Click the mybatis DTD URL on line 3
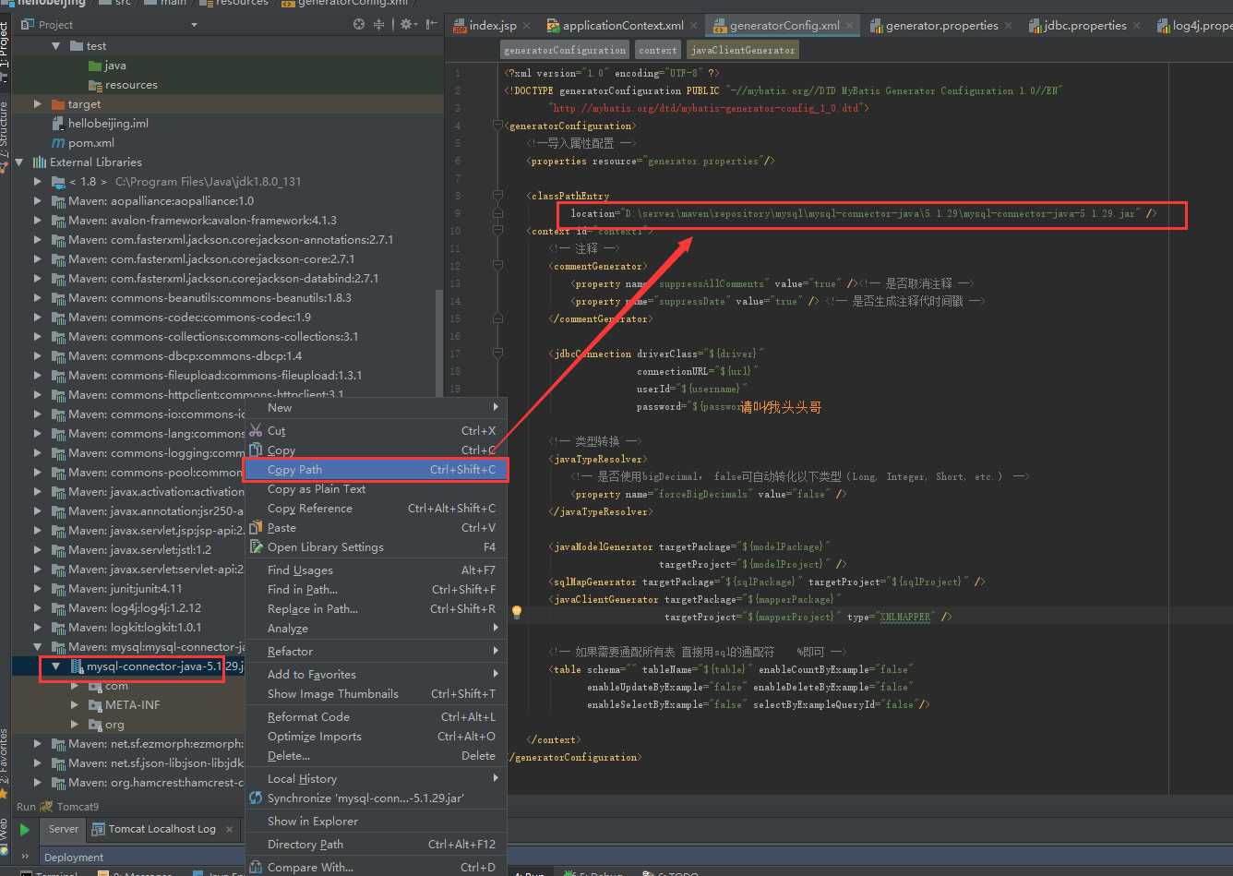1233x876 pixels. (705, 108)
